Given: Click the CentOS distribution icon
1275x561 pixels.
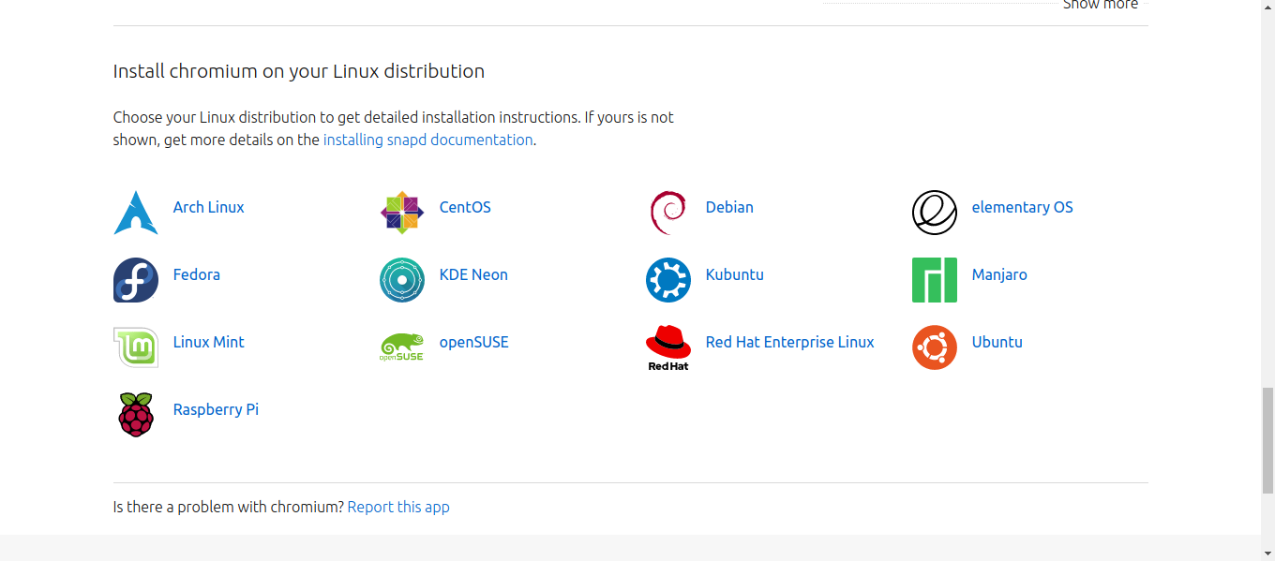Looking at the screenshot, I should coord(401,212).
